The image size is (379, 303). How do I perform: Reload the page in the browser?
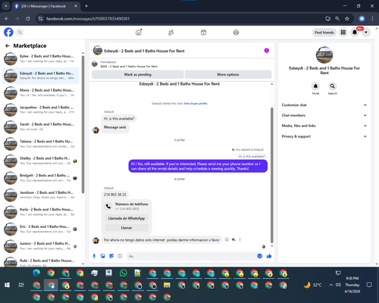pos(28,18)
